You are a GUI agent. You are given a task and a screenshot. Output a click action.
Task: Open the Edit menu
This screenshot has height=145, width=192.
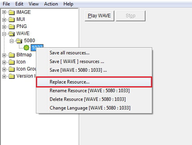[x=19, y=4]
